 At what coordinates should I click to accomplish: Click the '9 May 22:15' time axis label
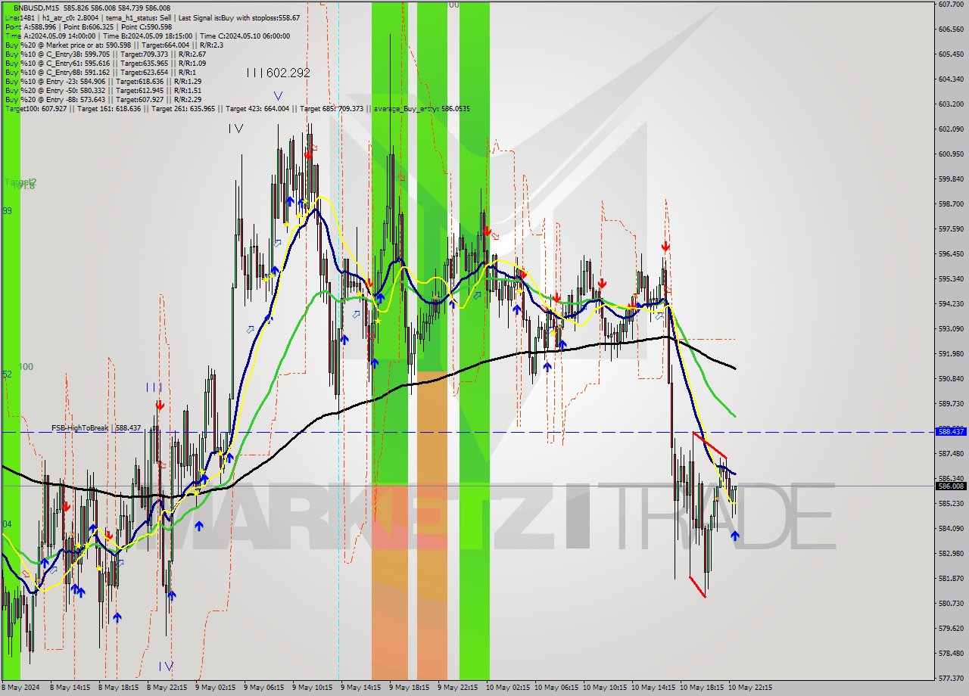[458, 688]
